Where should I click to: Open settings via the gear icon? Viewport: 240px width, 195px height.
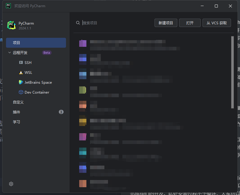[11, 184]
